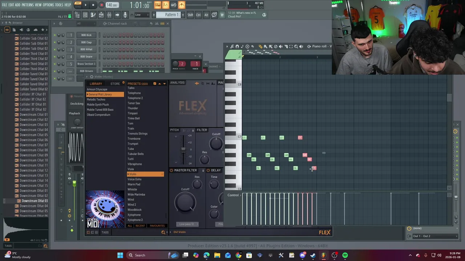Toggle the FLEX Master Filter power button
Image resolution: width=465 pixels, height=261 pixels.
171,170
